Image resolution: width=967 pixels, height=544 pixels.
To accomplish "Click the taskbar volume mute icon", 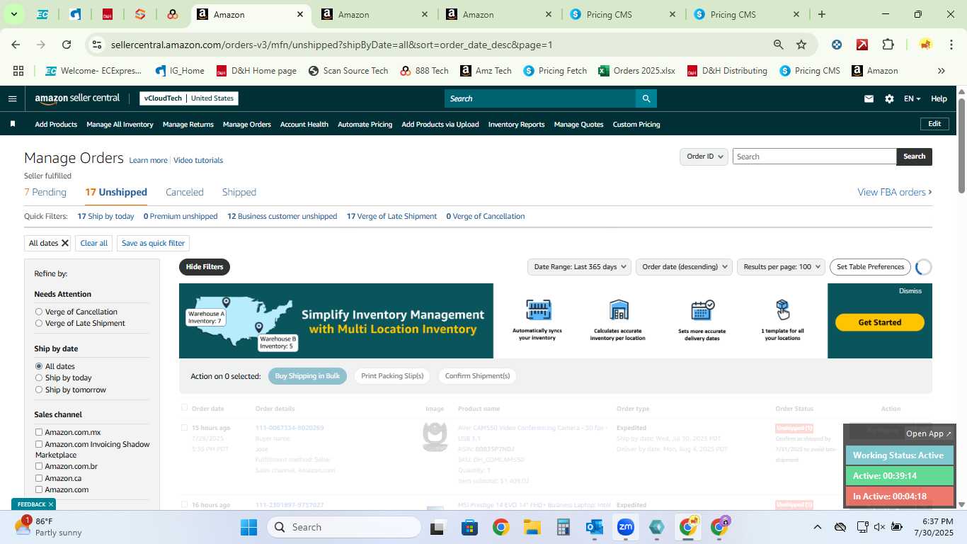I will click(x=879, y=527).
